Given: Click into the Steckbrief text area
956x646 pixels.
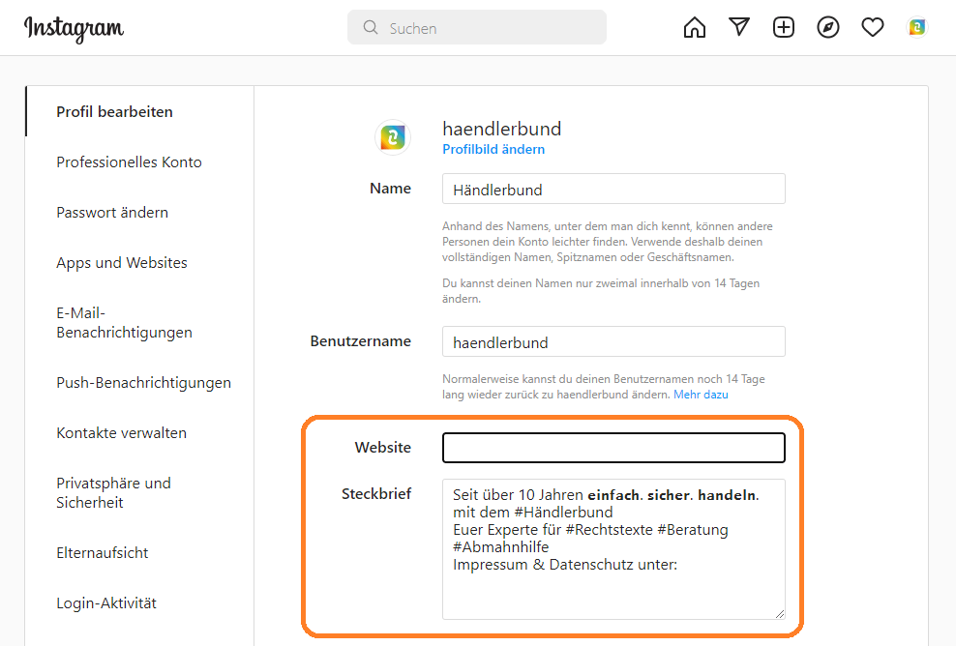Looking at the screenshot, I should [613, 549].
